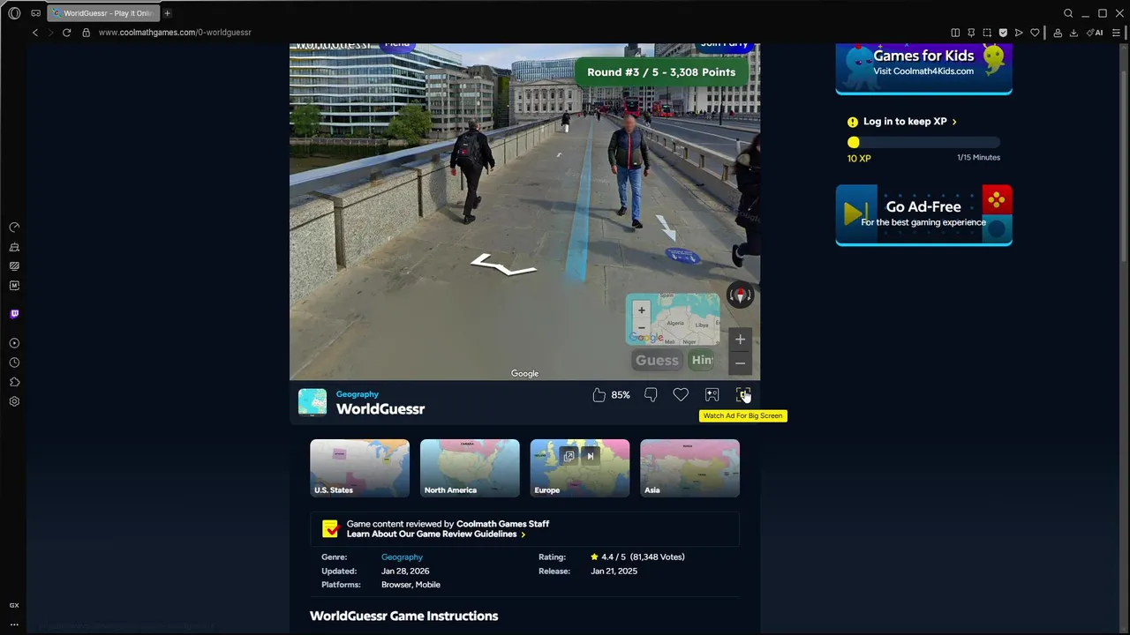Click the thumbs-up like icon
Screen dimensions: 1130x635
click(599, 395)
